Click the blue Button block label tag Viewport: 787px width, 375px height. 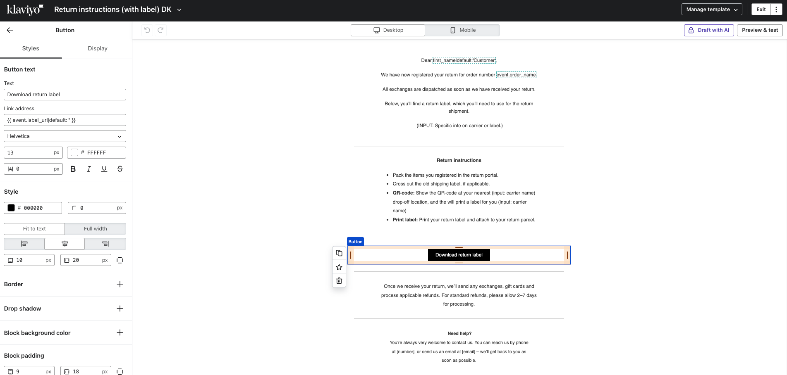coord(355,242)
